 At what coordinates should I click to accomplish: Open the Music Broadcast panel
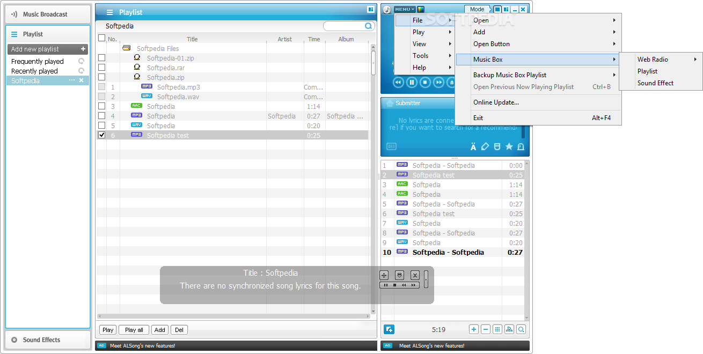tap(48, 14)
